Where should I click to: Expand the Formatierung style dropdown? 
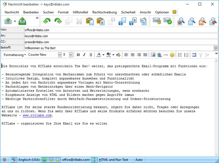(x=15, y=55)
